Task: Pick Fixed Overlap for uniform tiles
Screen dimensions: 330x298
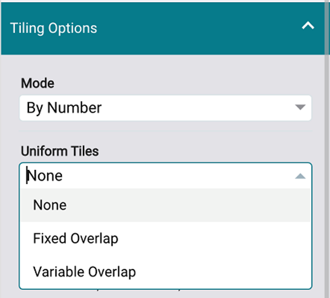Action: [75, 239]
